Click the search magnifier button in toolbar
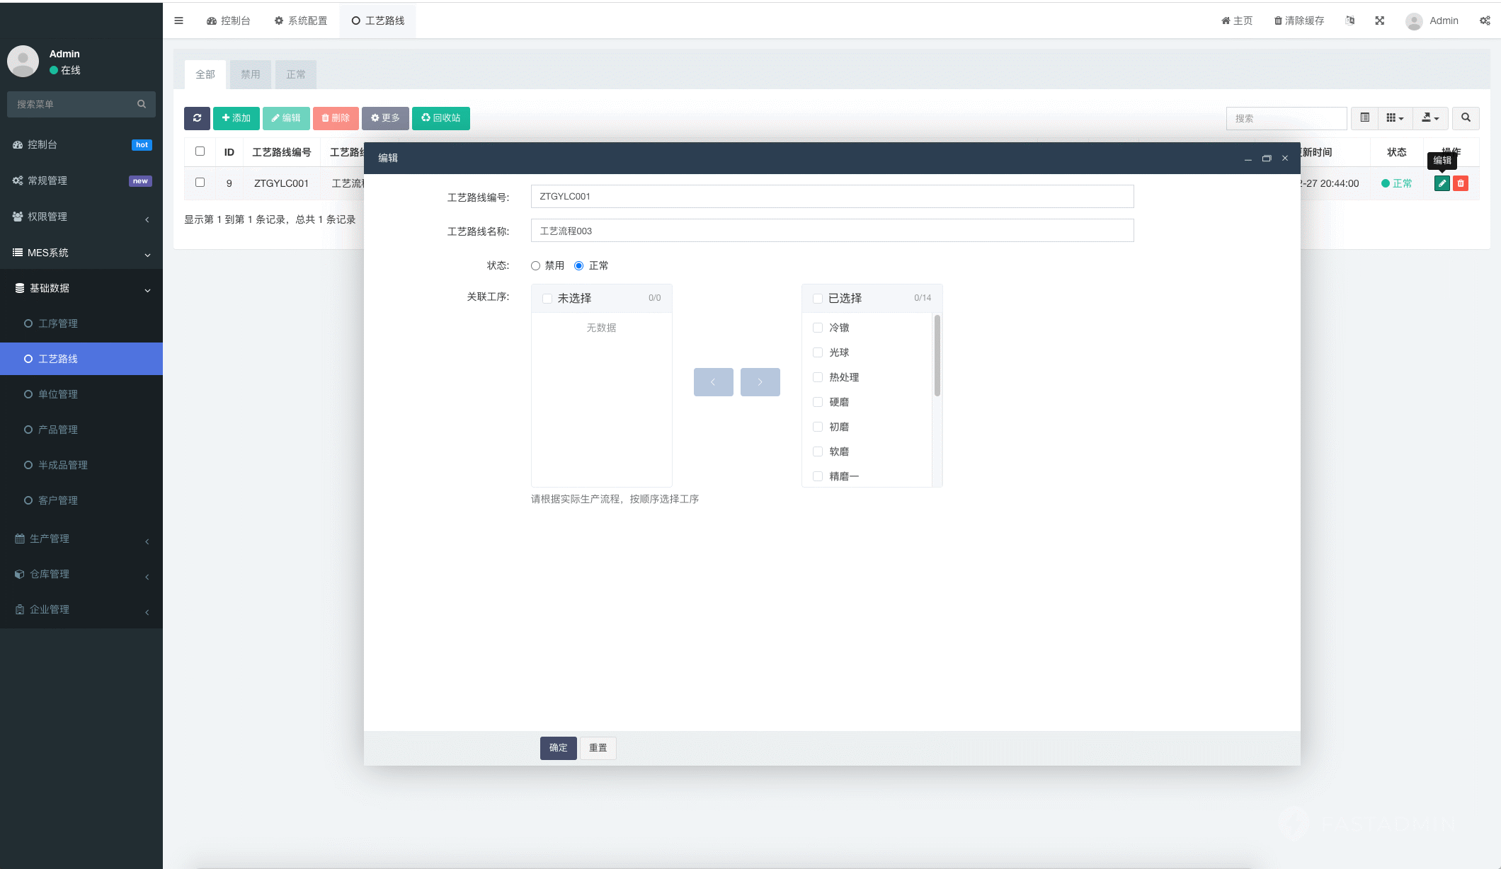The image size is (1501, 869). [1466, 118]
